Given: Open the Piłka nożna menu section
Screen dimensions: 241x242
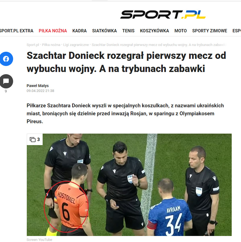Looking at the screenshot, I should coord(53,31).
